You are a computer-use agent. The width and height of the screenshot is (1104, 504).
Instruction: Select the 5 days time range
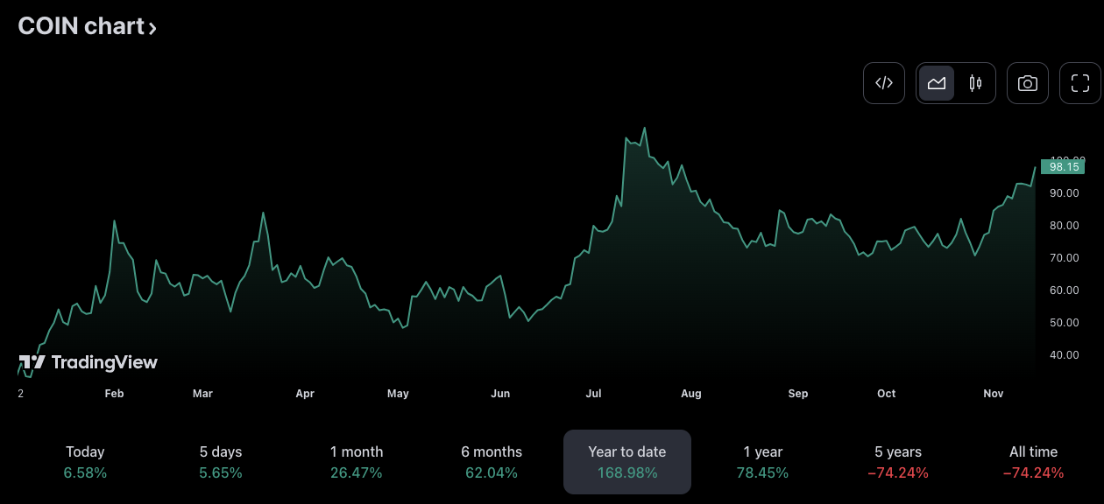[221, 462]
